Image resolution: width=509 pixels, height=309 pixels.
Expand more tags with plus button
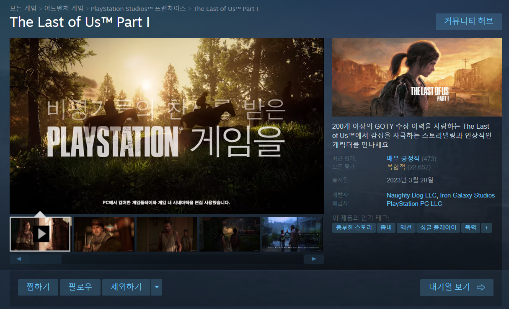pyautogui.click(x=486, y=228)
